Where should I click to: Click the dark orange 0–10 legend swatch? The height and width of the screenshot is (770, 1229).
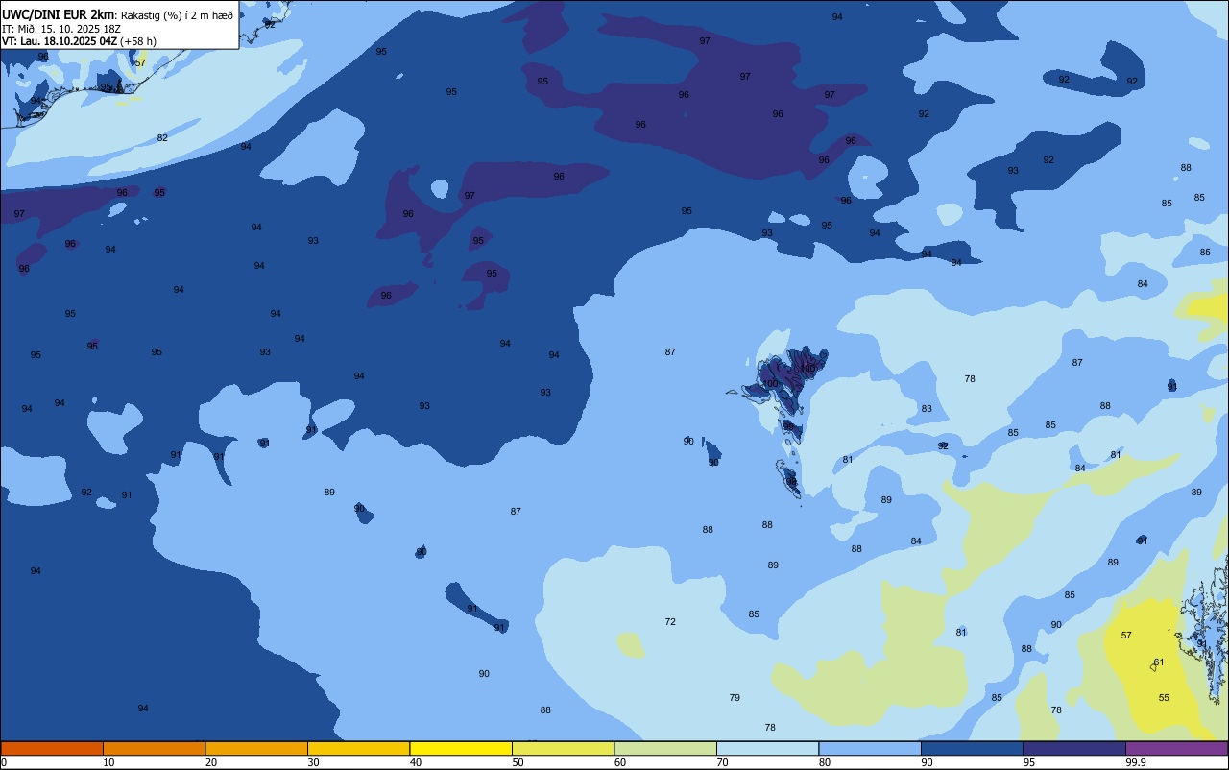[52, 748]
